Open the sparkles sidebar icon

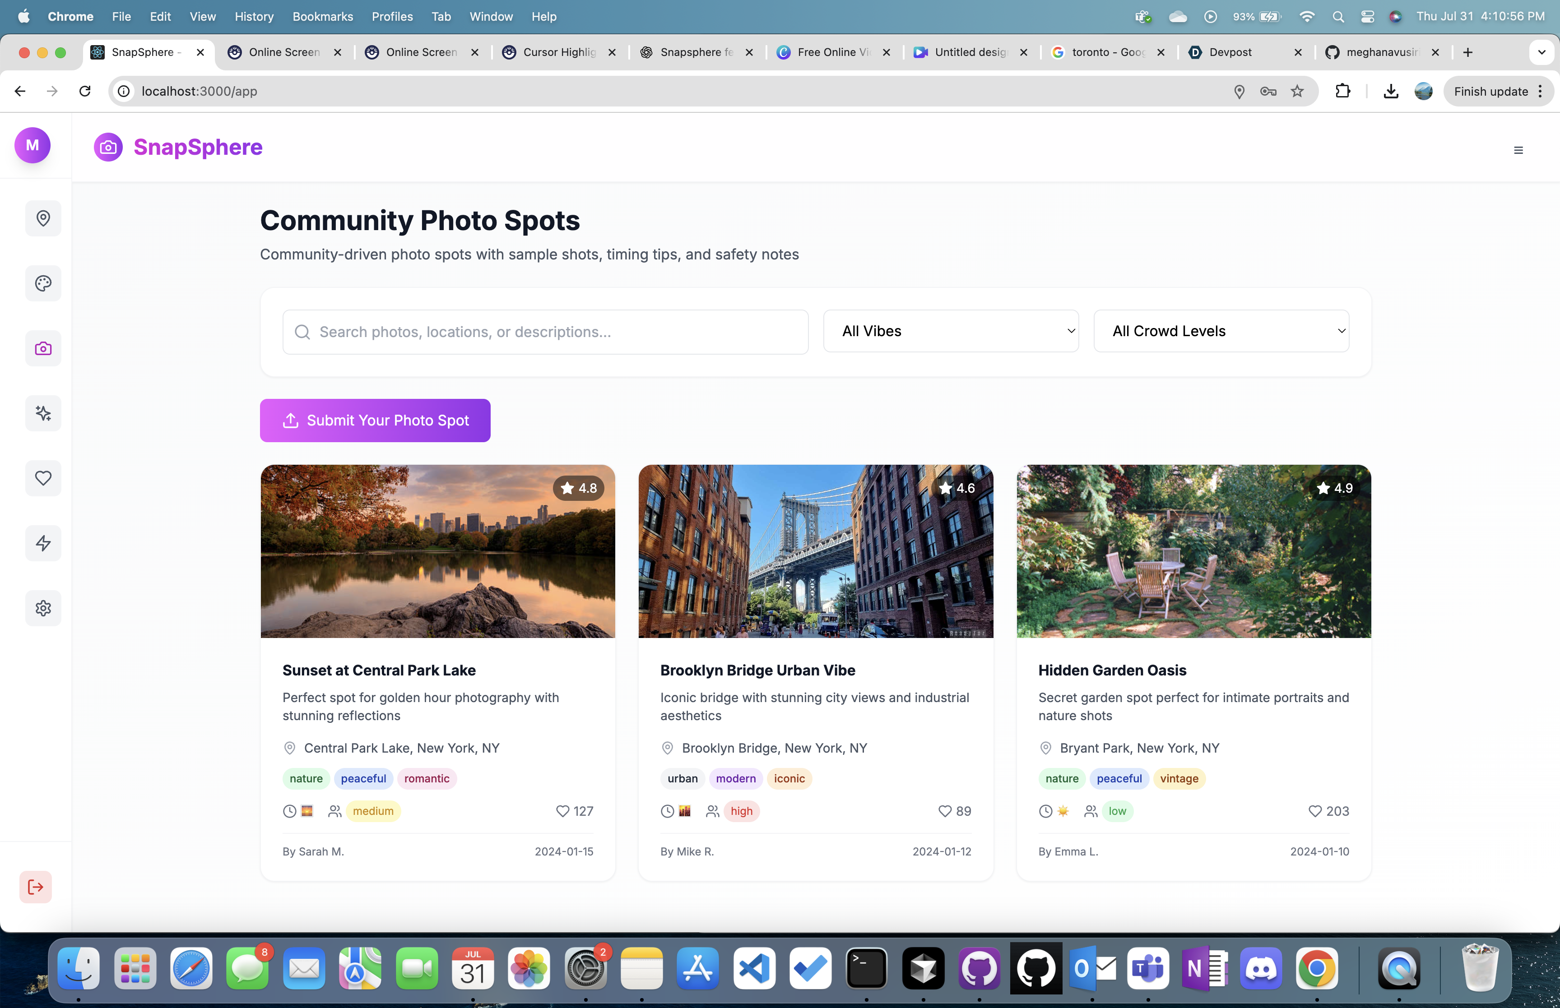(43, 413)
